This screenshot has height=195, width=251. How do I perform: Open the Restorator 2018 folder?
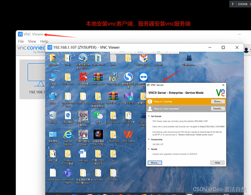[68, 97]
